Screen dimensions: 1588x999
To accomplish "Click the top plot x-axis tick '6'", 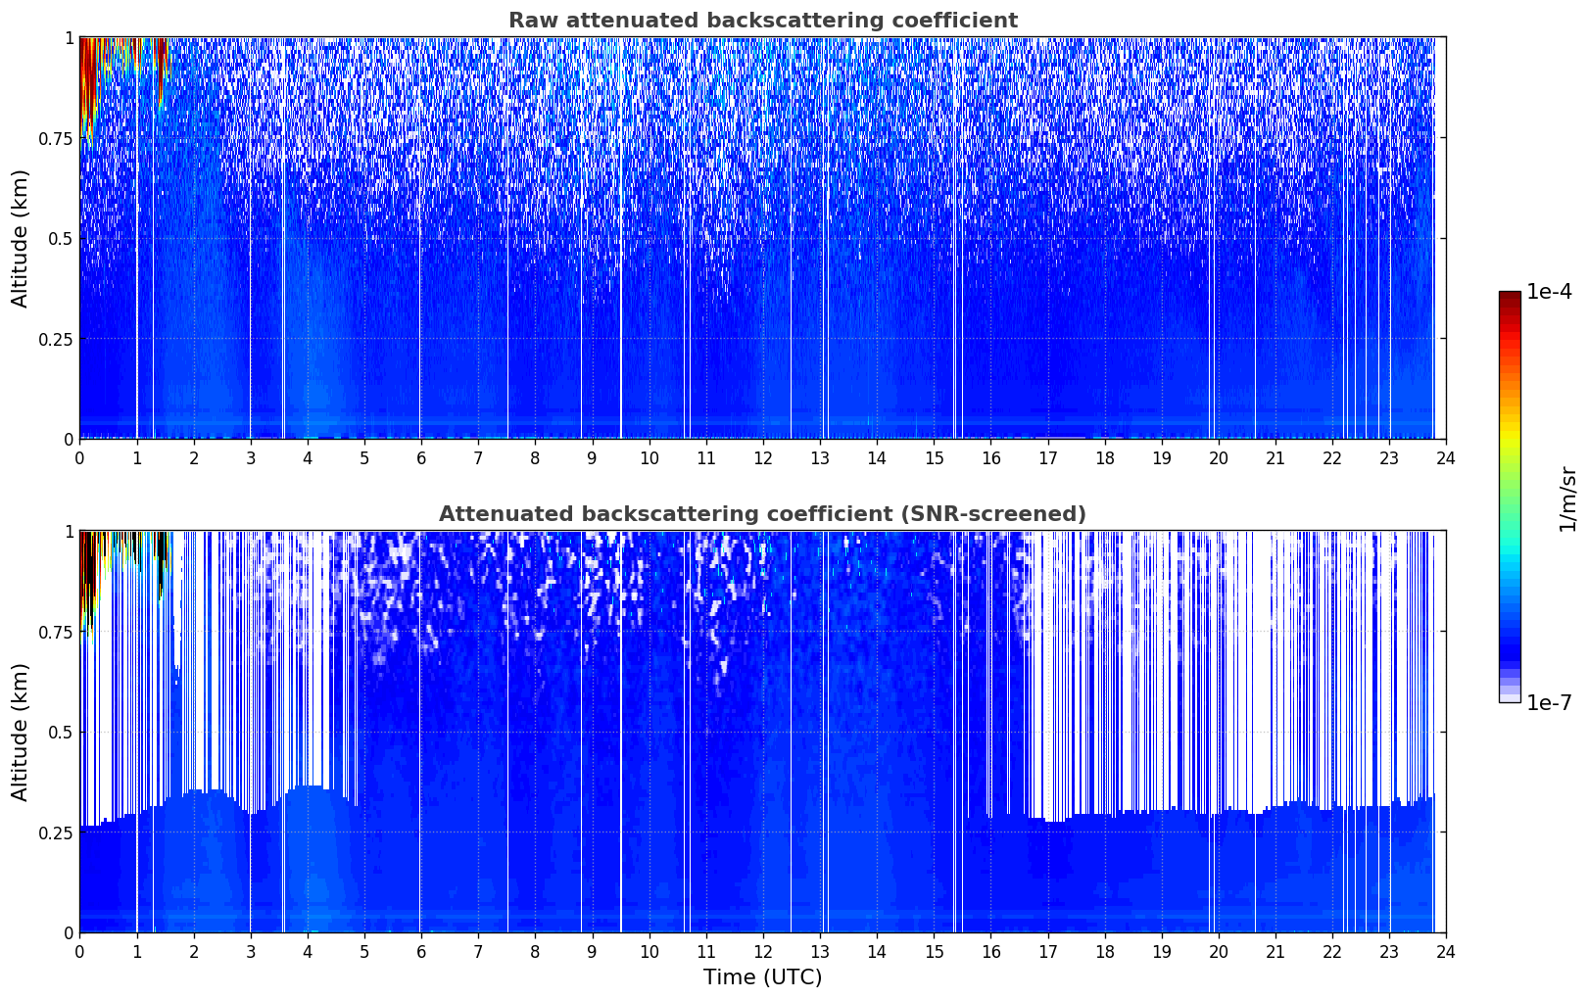I will pyautogui.click(x=421, y=457).
